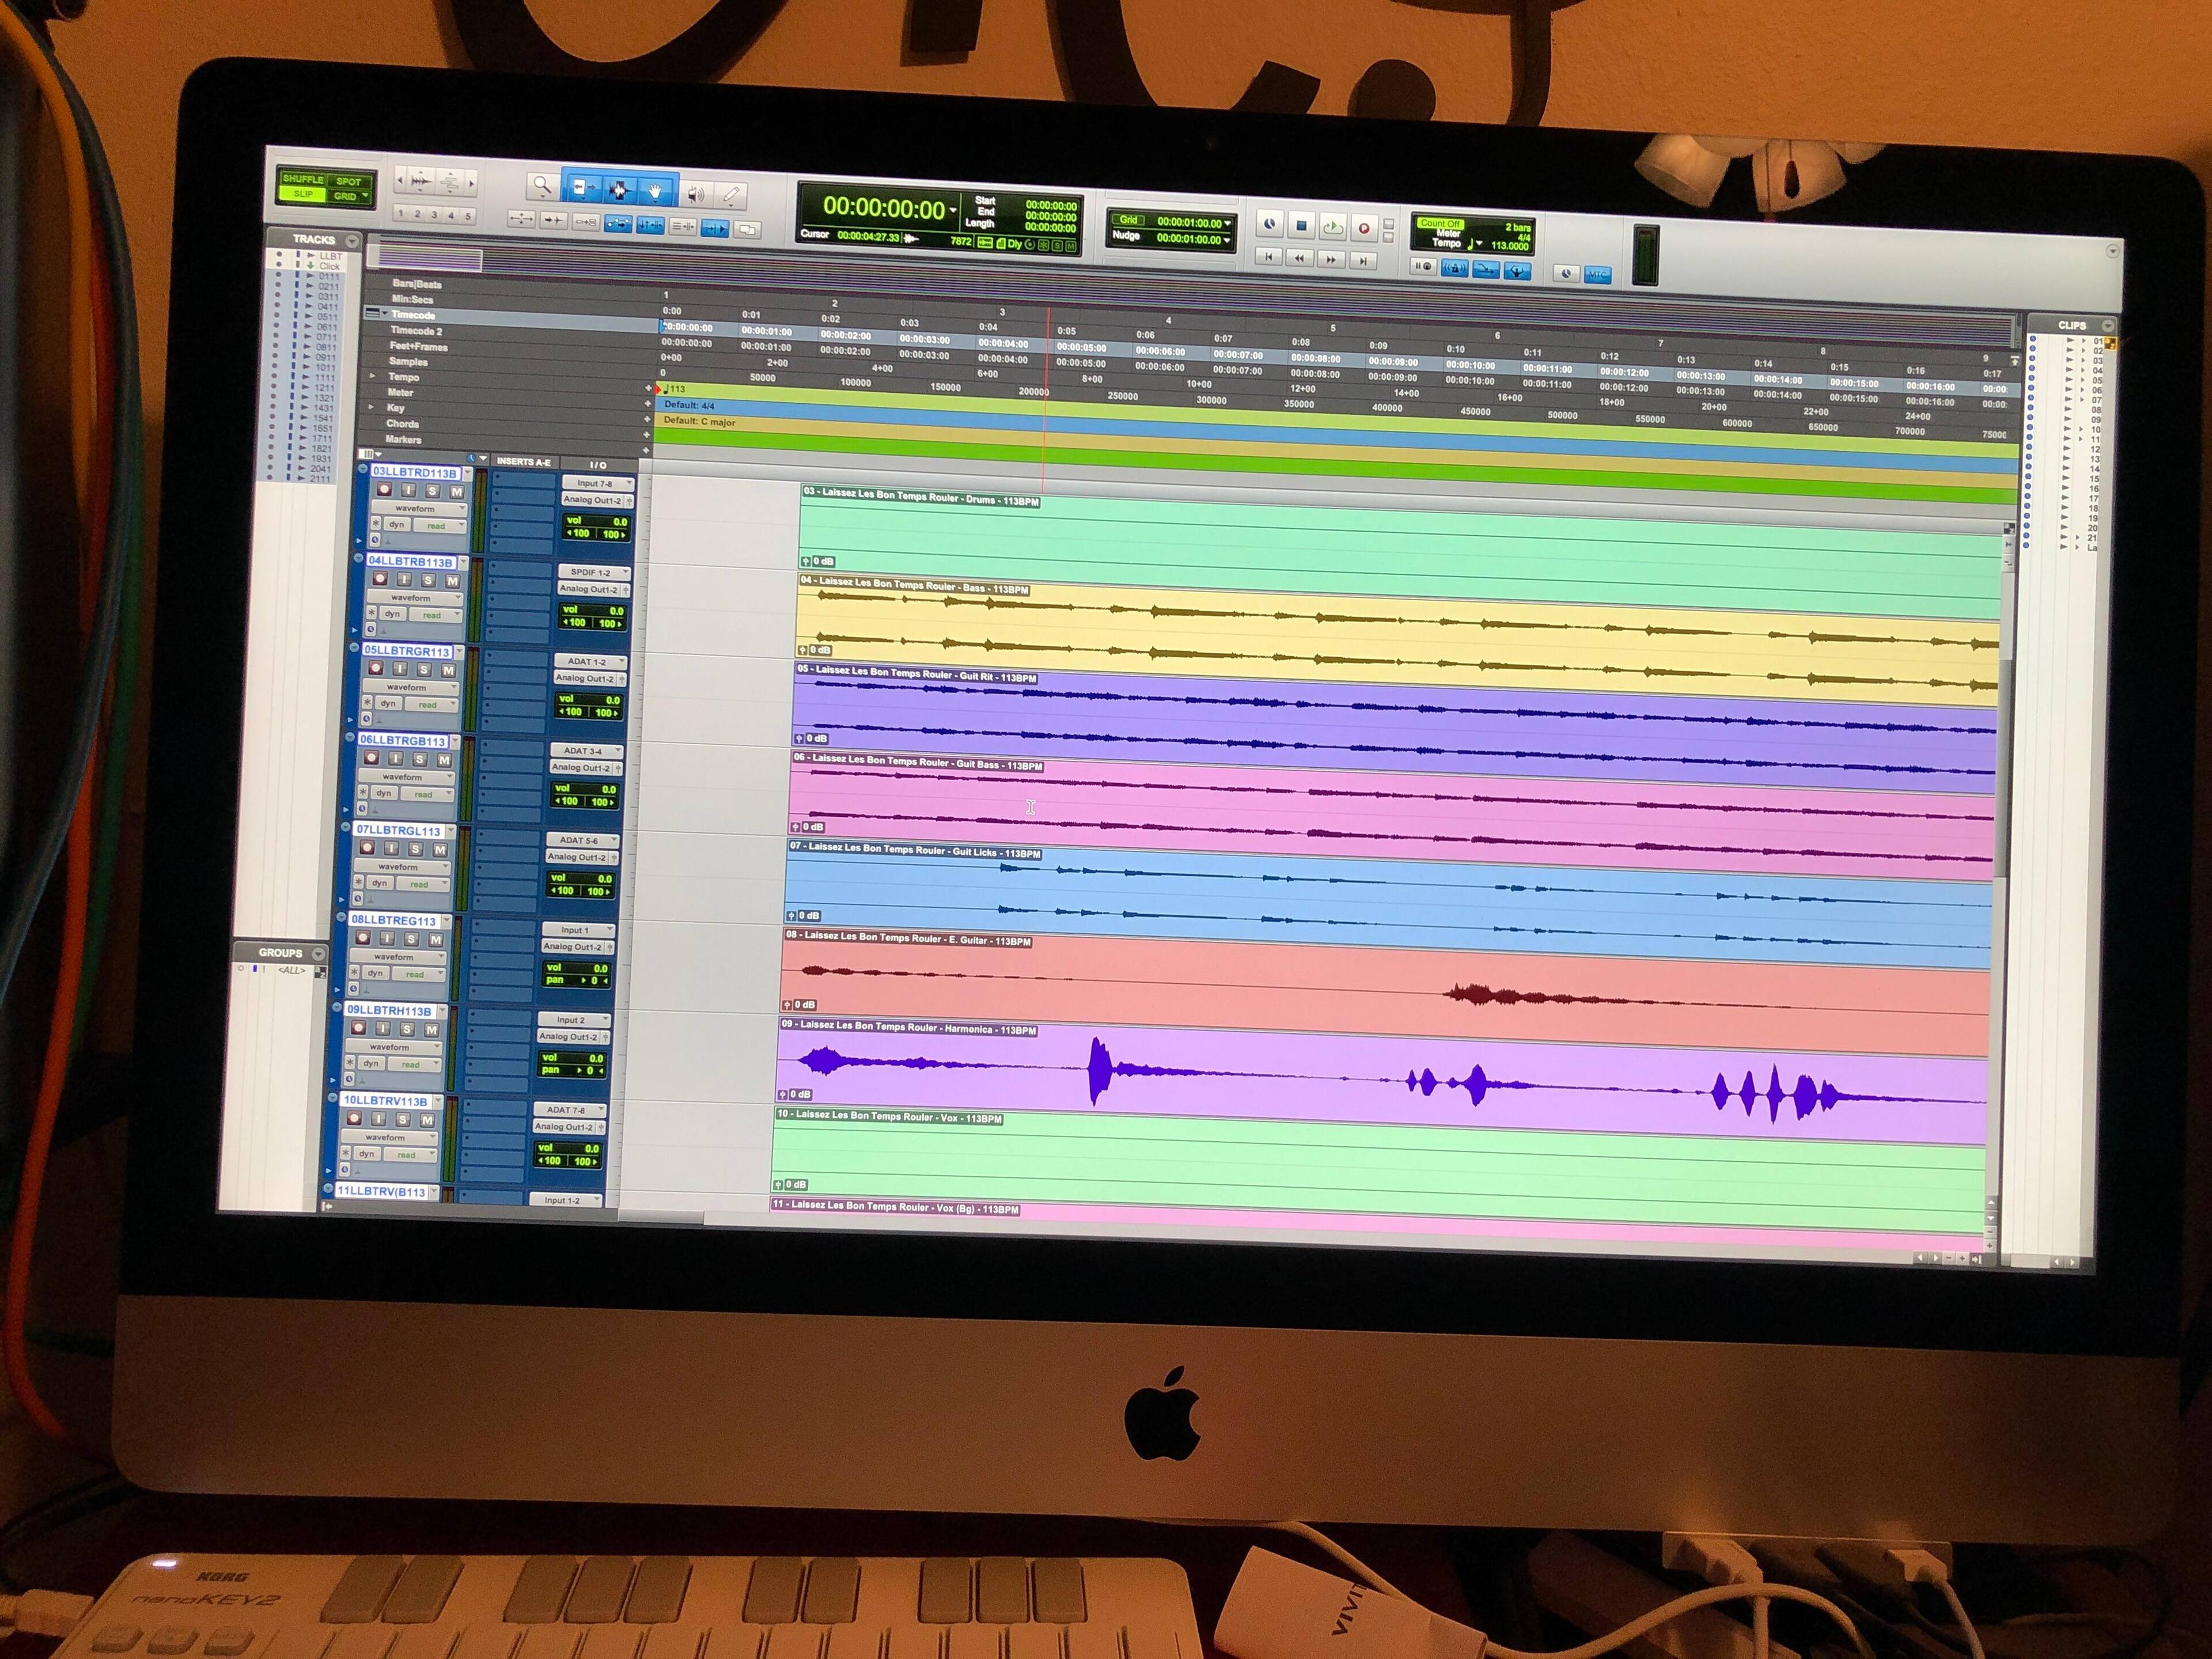
Task: Solo the 04LLBTRB113B bass track
Action: pos(428,580)
